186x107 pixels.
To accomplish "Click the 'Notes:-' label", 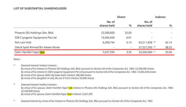I will pyautogui.click(x=17, y=59).
